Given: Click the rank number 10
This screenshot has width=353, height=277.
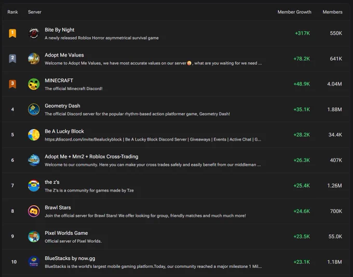Looking at the screenshot, I should click(14, 262).
